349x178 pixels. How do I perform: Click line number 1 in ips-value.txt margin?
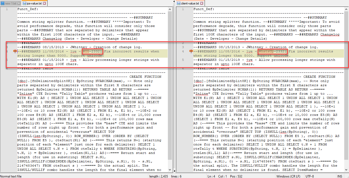[7, 9]
